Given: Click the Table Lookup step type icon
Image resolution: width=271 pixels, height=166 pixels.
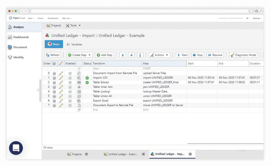Looking at the screenshot, I should coord(79,92).
